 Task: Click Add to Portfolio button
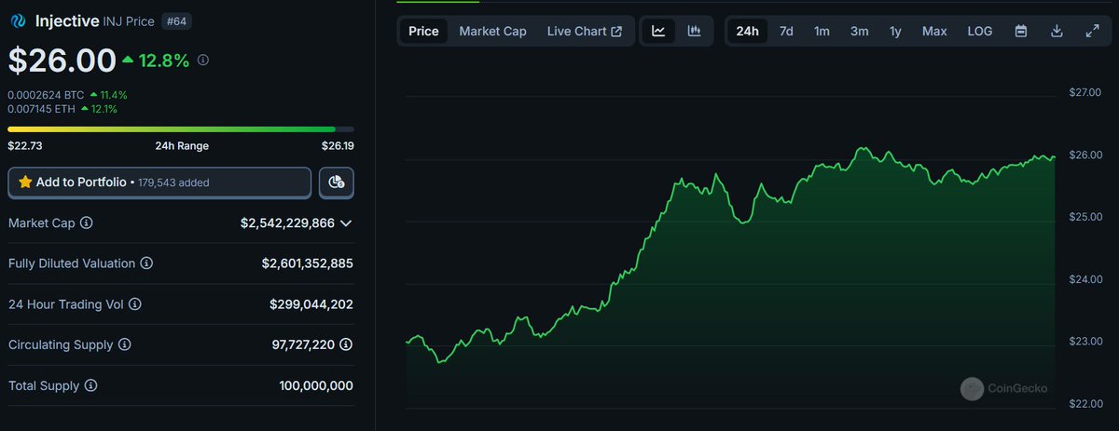tap(159, 182)
